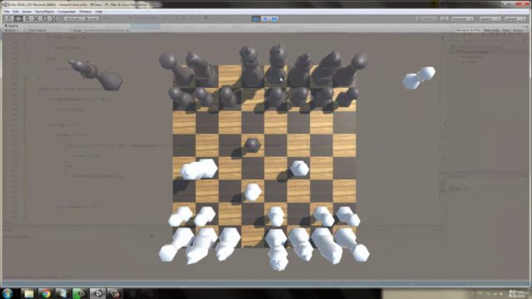Open the Window menu

click(x=85, y=12)
